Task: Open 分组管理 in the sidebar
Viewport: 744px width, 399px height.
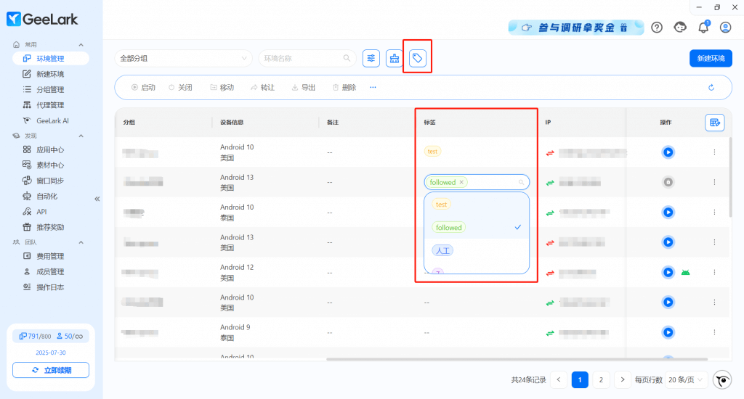Action: tap(50, 90)
